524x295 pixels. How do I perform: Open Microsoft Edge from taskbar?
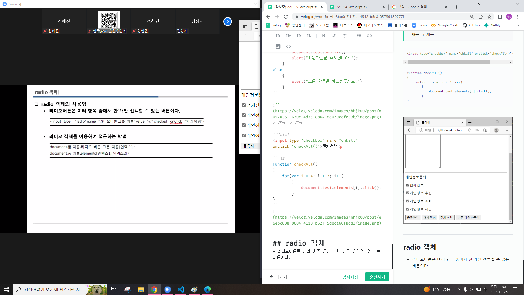click(208, 290)
